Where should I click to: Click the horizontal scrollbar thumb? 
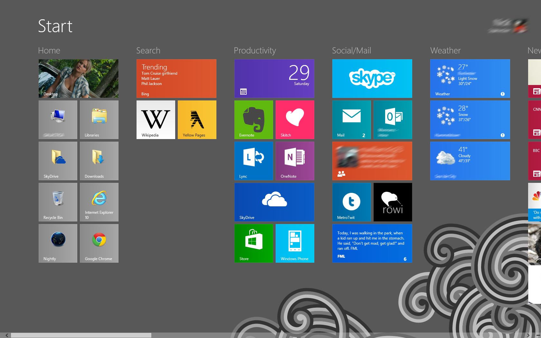81,335
